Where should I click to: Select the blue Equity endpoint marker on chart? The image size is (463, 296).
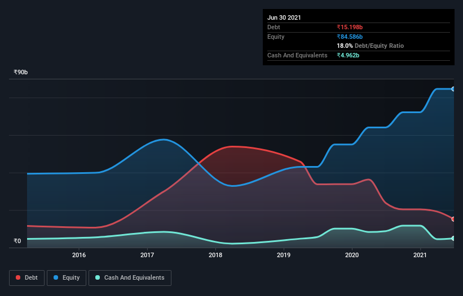point(453,89)
